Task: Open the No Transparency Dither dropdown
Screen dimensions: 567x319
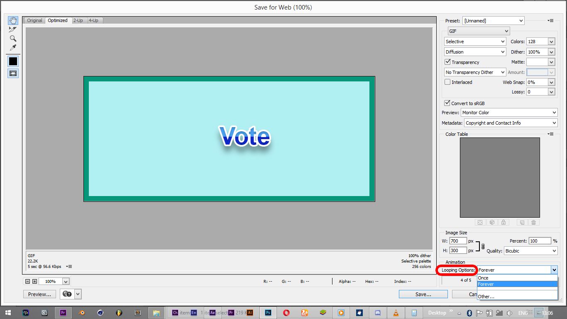Action: click(475, 72)
